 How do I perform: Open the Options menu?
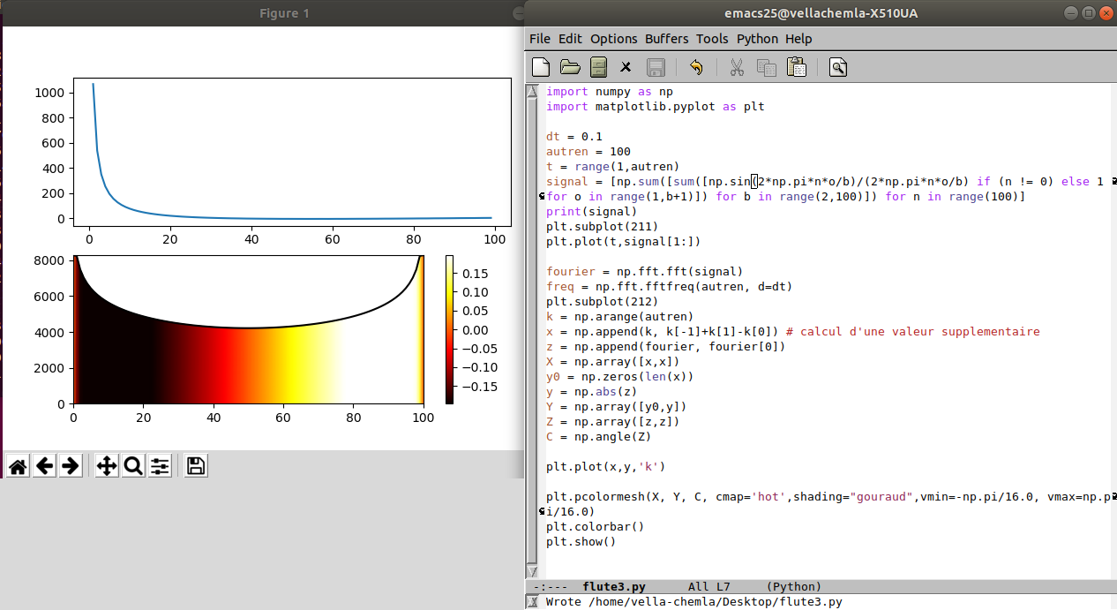[x=613, y=39]
